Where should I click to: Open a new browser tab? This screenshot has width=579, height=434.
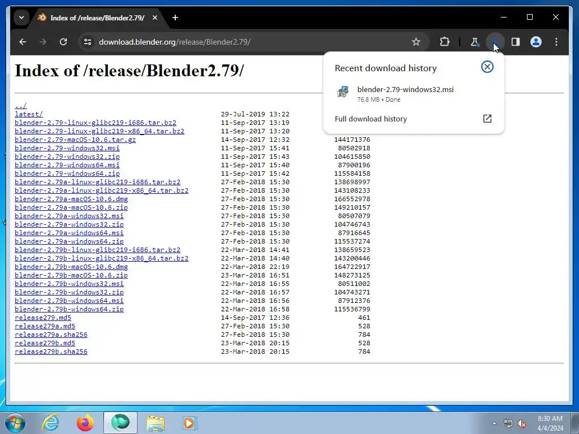[175, 18]
